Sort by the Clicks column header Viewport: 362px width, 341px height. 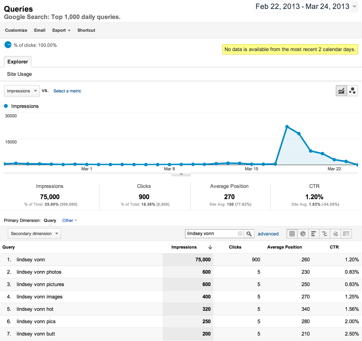[x=235, y=247]
